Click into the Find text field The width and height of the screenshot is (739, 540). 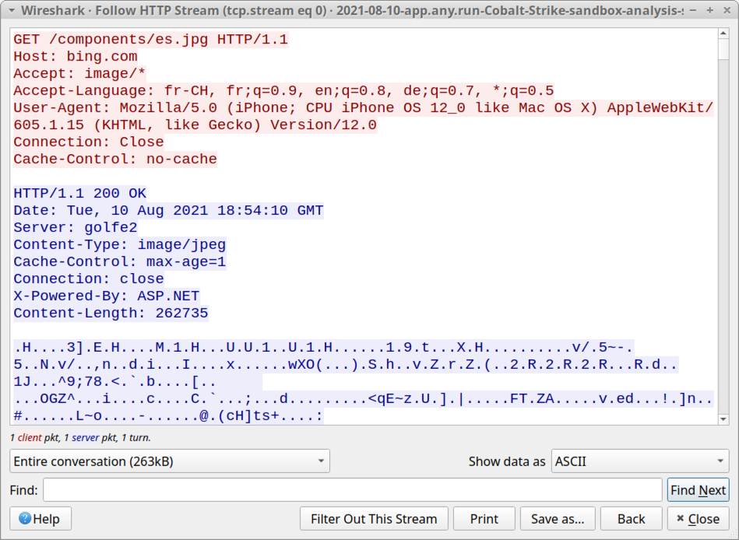point(353,490)
